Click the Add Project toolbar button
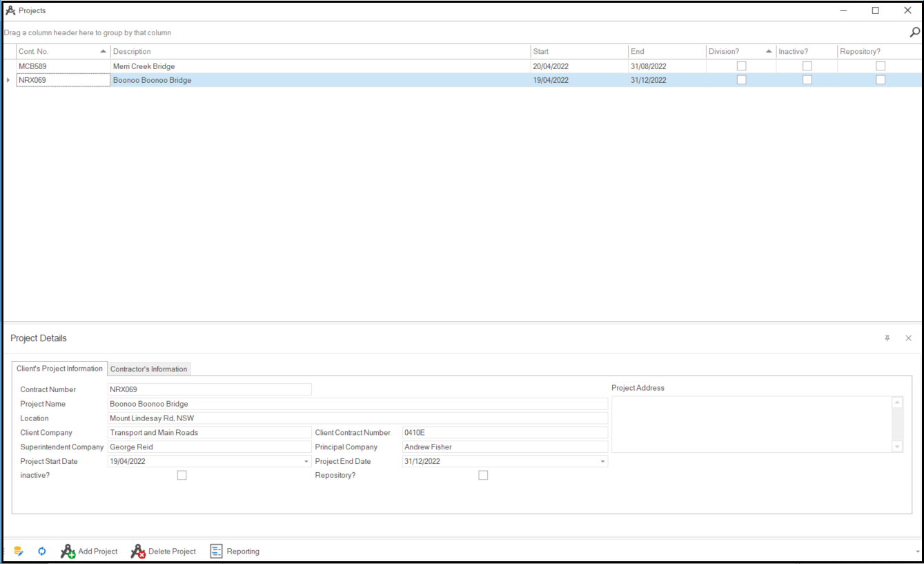This screenshot has height=564, width=924. point(90,551)
